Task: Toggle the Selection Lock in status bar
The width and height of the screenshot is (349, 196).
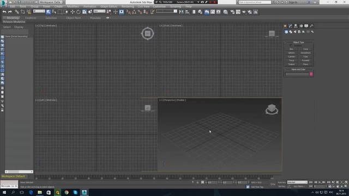Action: click(197, 182)
